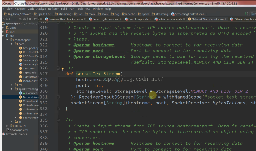Click the socketTextStream method name
The image size is (256, 151).
98,74
